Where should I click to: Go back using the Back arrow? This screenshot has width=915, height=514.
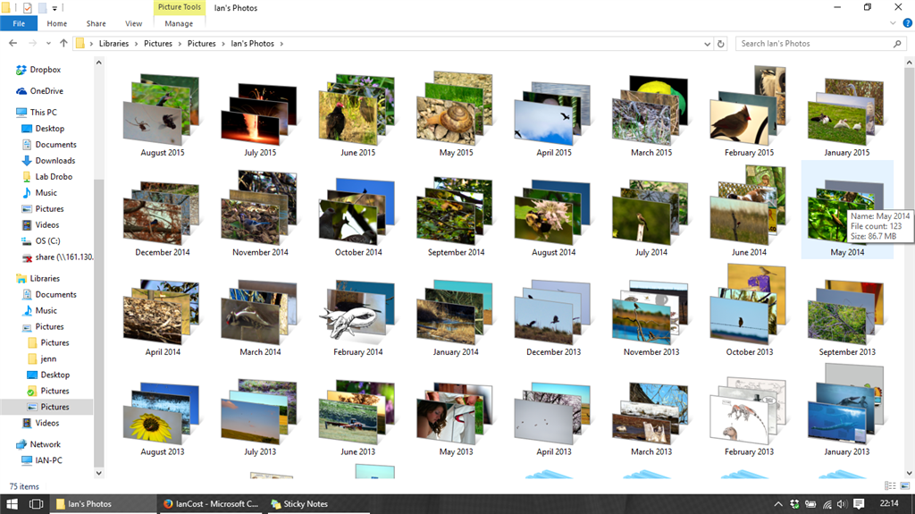click(x=13, y=43)
